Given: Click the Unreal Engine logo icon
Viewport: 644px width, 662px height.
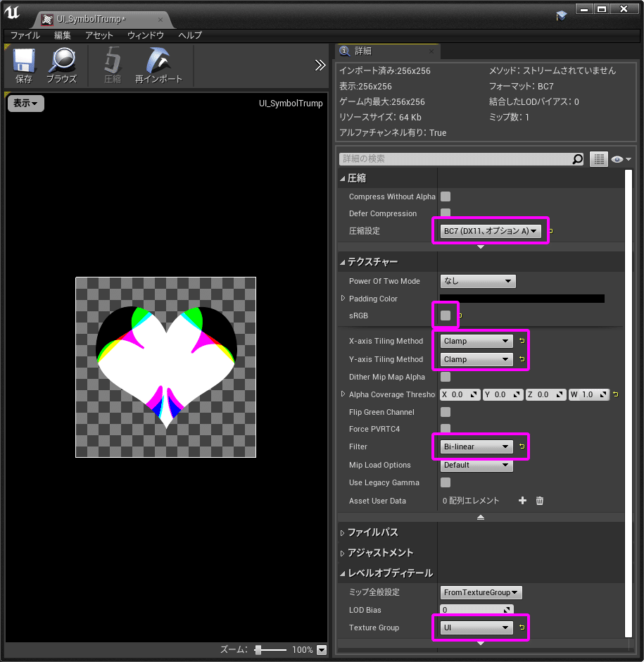Looking at the screenshot, I should pyautogui.click(x=12, y=12).
